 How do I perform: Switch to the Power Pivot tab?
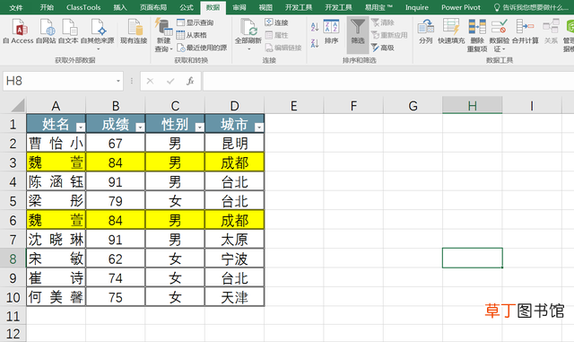[x=460, y=7]
